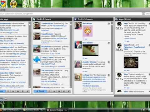The height and width of the screenshot is (112, 150).
Task: Open second envelope tab in leftmost column
Action: point(18,91)
